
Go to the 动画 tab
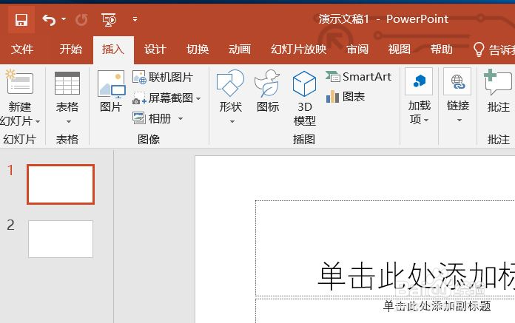[240, 50]
